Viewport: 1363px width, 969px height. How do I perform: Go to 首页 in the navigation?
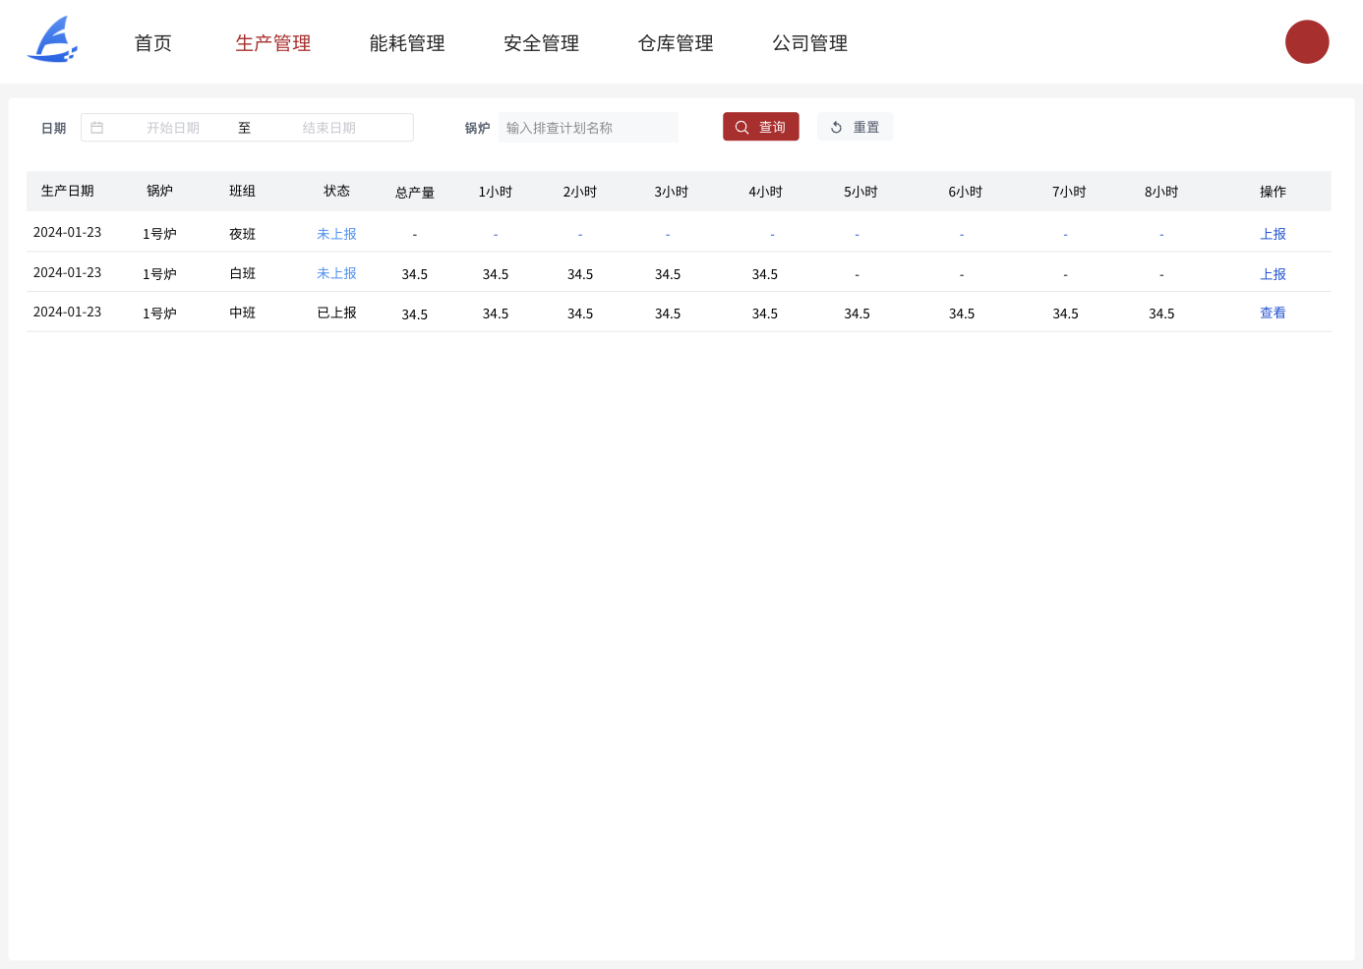152,43
